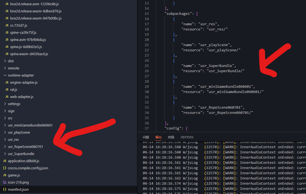Open application.d8b08.js file
Viewport: 306px width, 194px height.
click(23, 161)
